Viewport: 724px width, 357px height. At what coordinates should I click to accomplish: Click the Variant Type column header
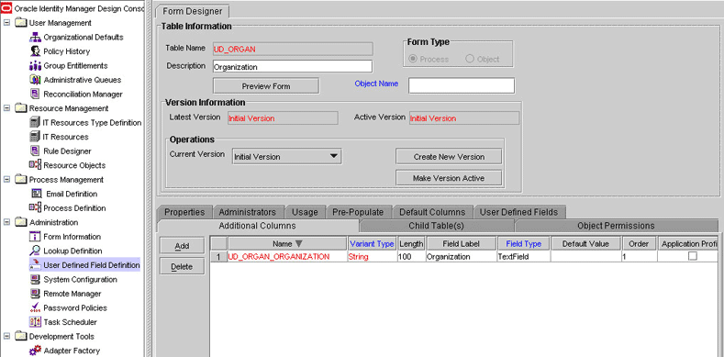coord(373,243)
